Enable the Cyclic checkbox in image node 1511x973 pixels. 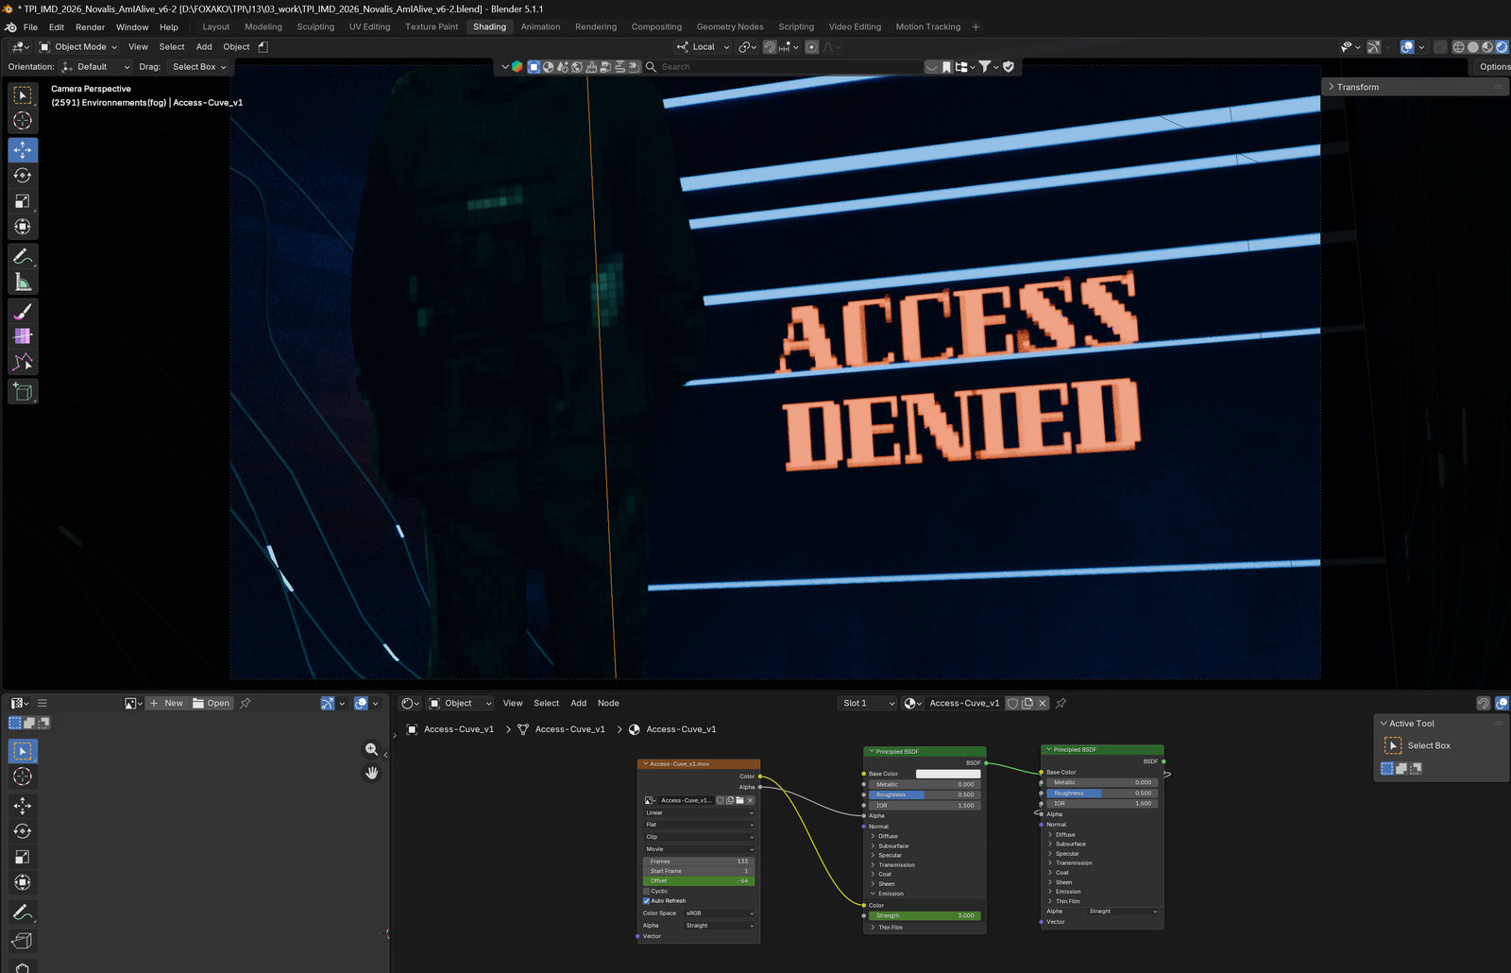point(647,891)
